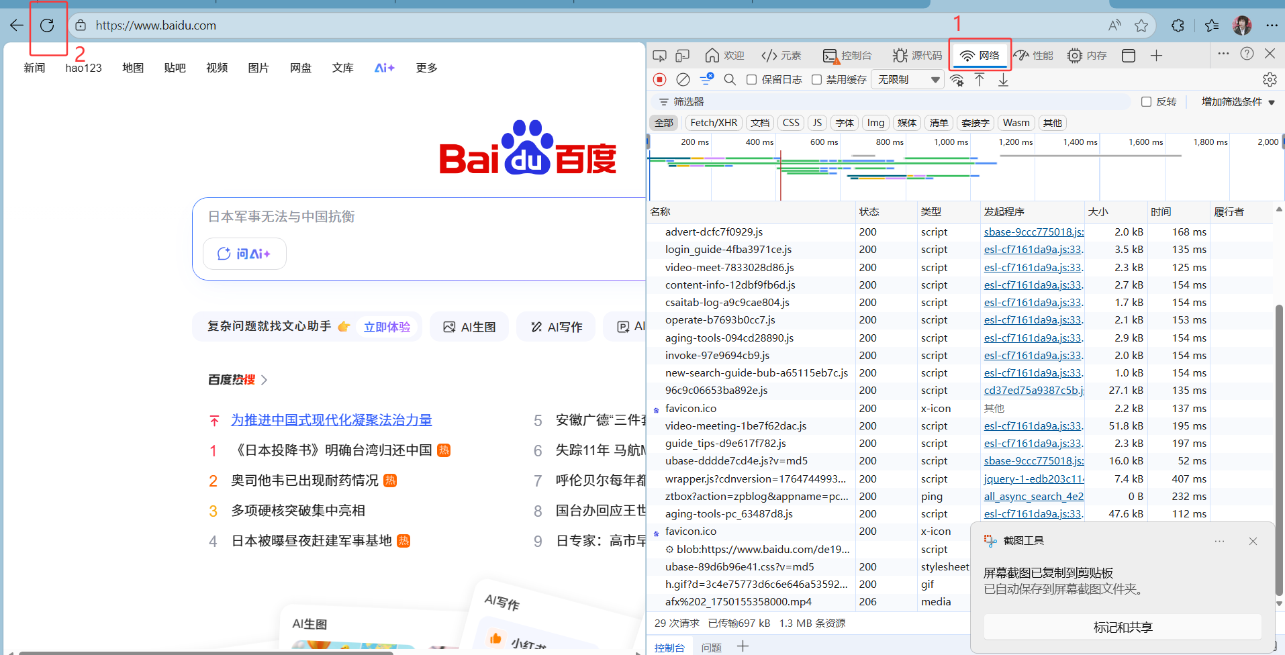
Task: Switch to the 元素 tab
Action: click(x=781, y=56)
